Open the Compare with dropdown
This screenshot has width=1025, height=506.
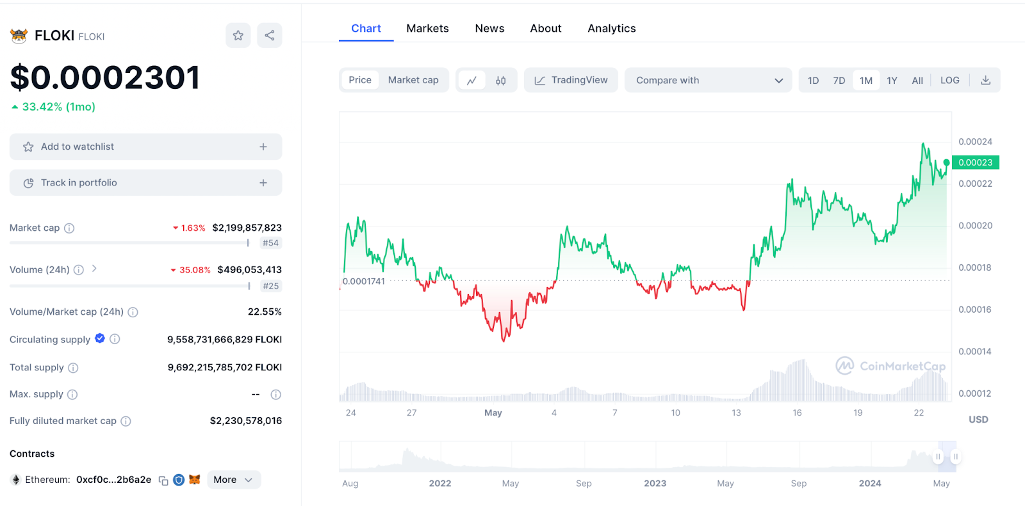tap(709, 81)
